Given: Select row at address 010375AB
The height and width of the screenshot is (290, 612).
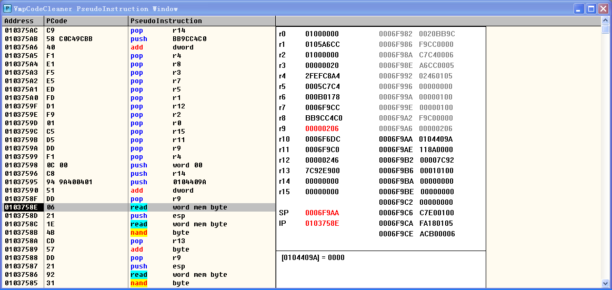Looking at the screenshot, I should click(x=139, y=38).
